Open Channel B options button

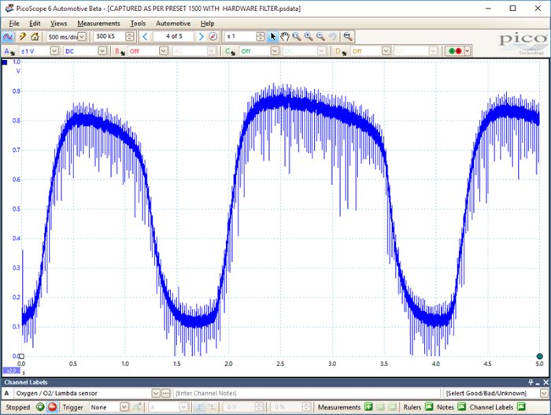coord(120,51)
